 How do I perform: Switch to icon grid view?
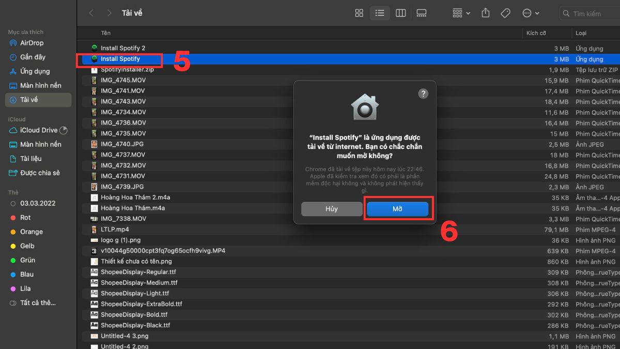pos(359,13)
